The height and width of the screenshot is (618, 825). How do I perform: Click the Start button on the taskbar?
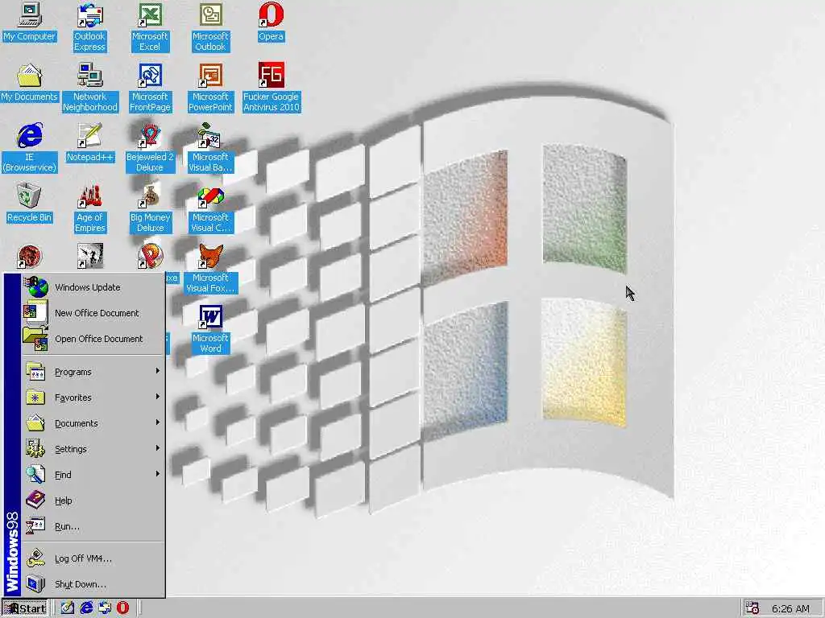[x=25, y=608]
